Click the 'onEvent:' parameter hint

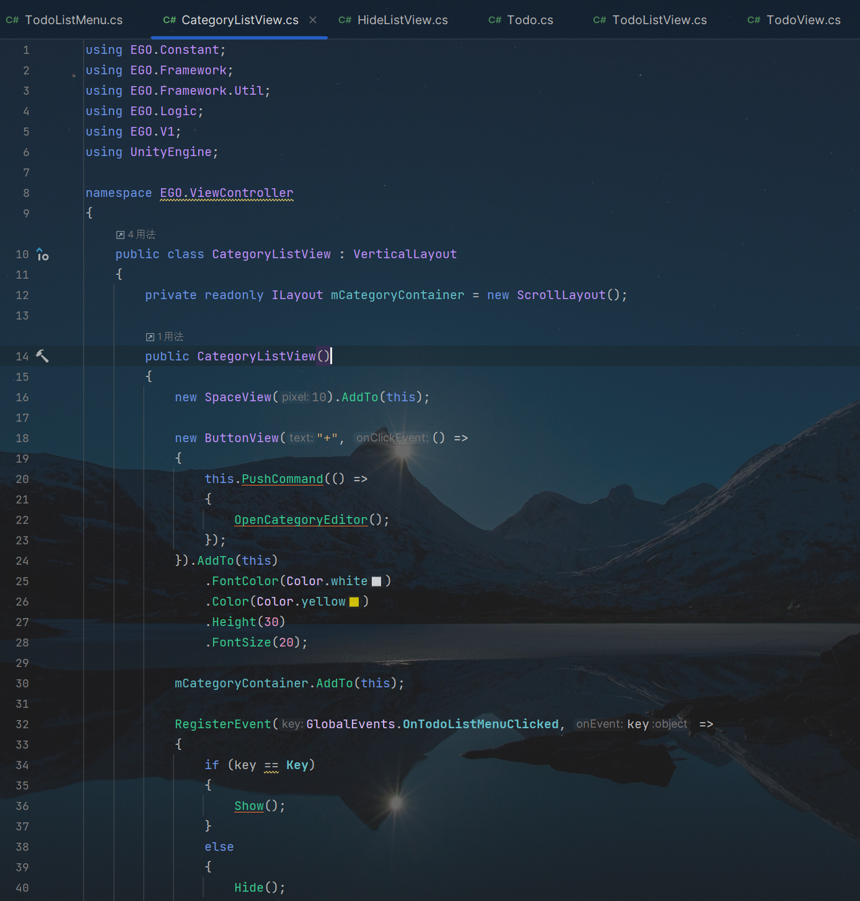click(x=599, y=724)
